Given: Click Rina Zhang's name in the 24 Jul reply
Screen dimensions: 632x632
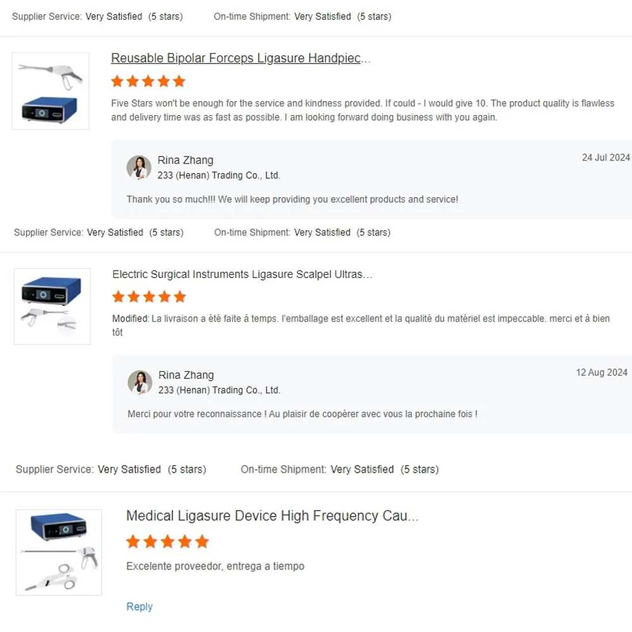Looking at the screenshot, I should pyautogui.click(x=185, y=161).
